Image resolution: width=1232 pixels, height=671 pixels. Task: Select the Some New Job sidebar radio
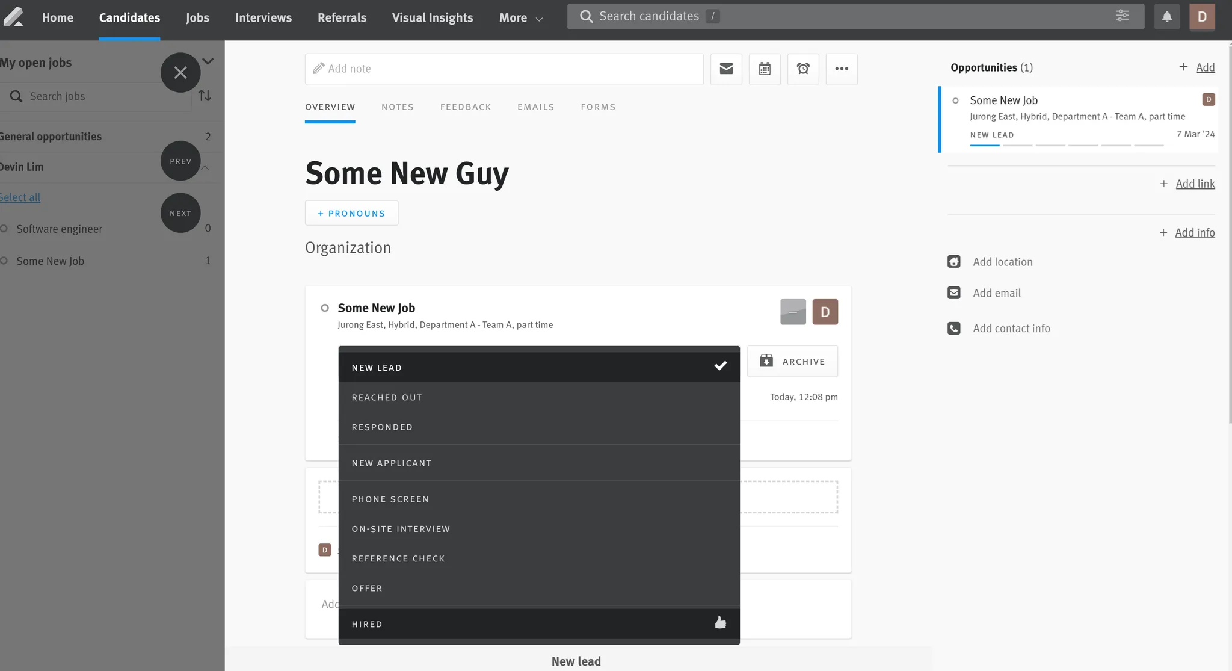4,261
